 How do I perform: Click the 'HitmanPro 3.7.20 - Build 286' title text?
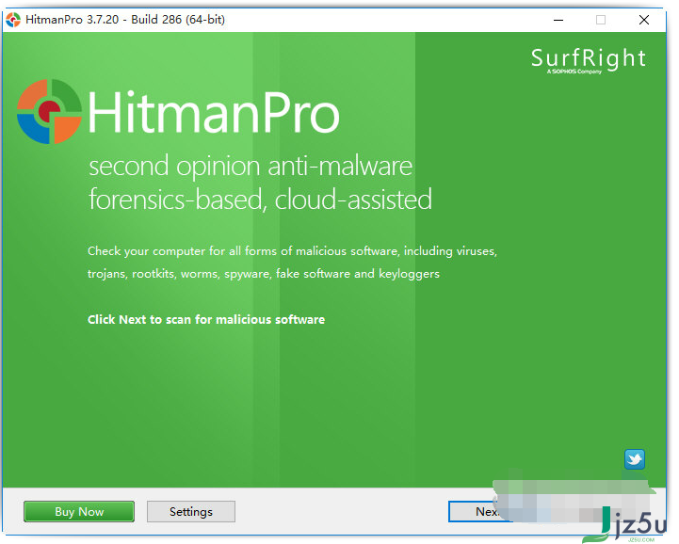click(125, 20)
